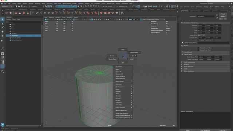
Task: Click the Undo arrow icon
Action: pyautogui.click(x=24, y=7)
